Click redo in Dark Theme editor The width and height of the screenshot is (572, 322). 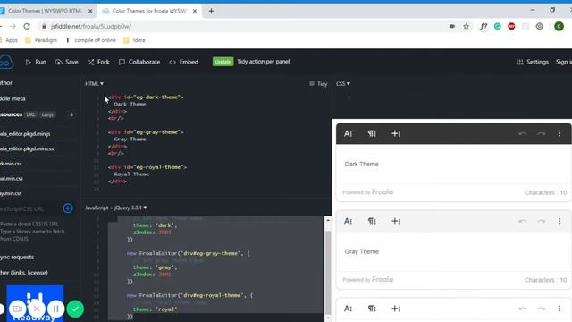(542, 133)
